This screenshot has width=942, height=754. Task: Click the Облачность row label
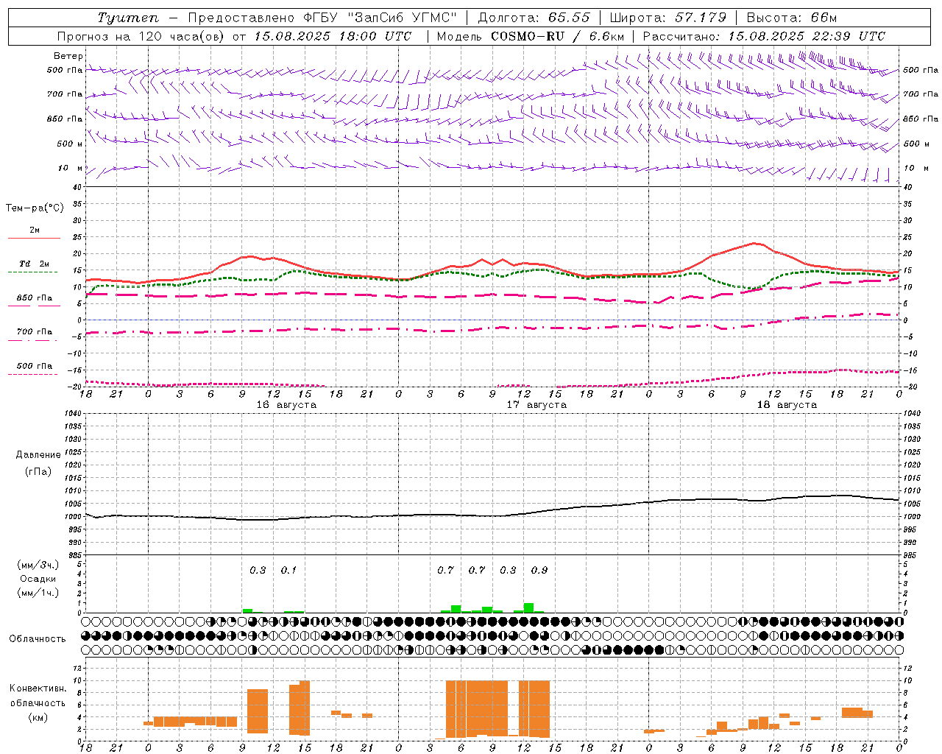click(38, 638)
